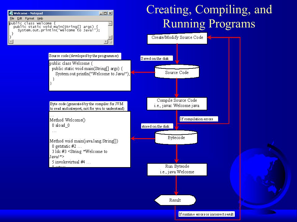Image resolution: width=297 pixels, height=222 pixels.
Task: Click the Result output shape
Action: coord(175,200)
